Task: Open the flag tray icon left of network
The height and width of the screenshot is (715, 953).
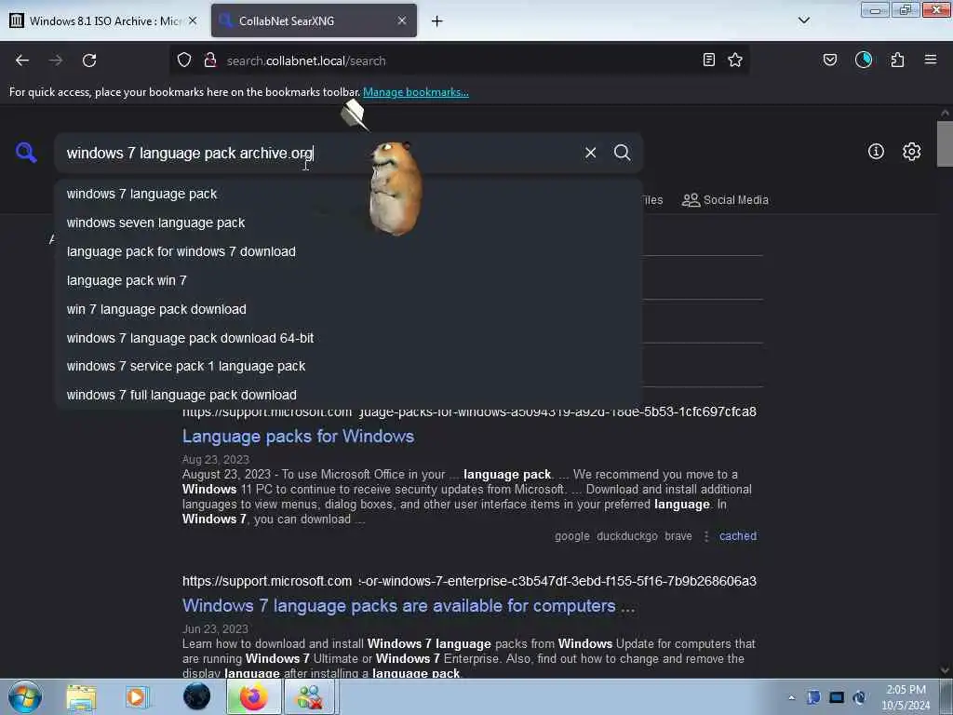Action: click(x=813, y=697)
